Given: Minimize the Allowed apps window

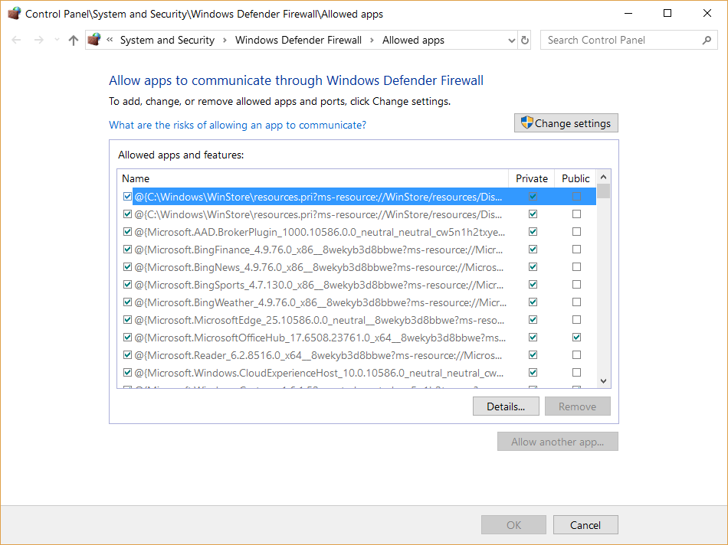Looking at the screenshot, I should click(628, 14).
